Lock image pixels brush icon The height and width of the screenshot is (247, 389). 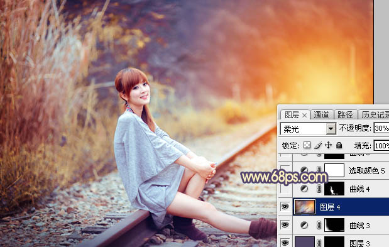(x=318, y=145)
